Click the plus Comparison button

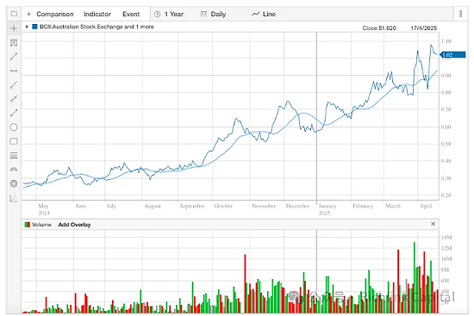pos(50,14)
